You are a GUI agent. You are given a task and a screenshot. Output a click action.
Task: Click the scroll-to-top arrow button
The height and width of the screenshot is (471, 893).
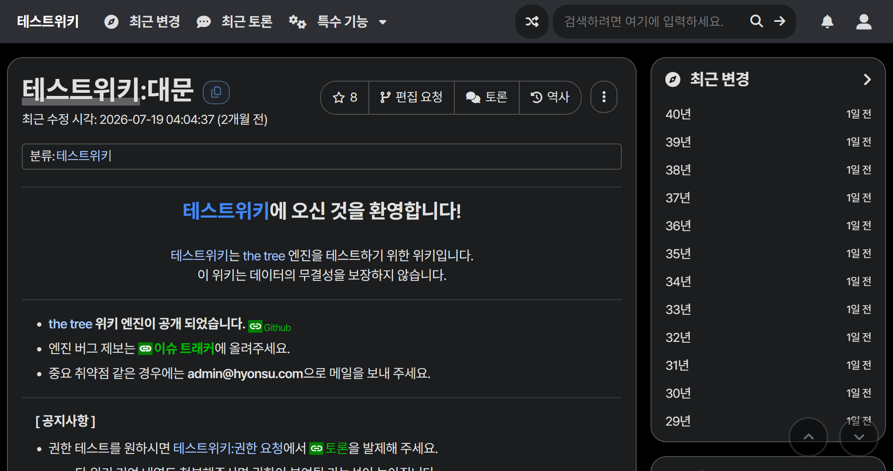tap(808, 437)
